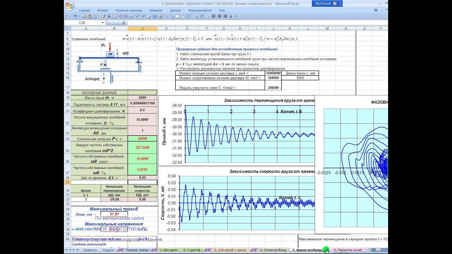Select time step cell 0.02
The width and height of the screenshot is (452, 254).
tap(142, 178)
